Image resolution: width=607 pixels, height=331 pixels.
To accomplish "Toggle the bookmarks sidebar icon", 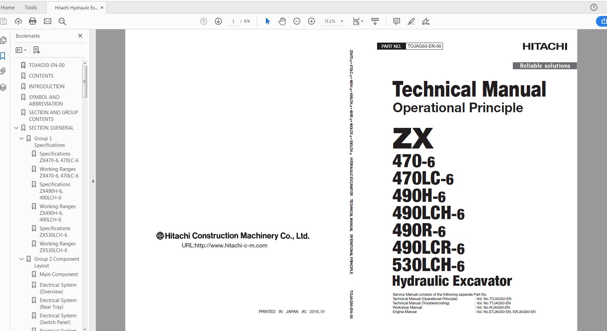I will coord(3,56).
